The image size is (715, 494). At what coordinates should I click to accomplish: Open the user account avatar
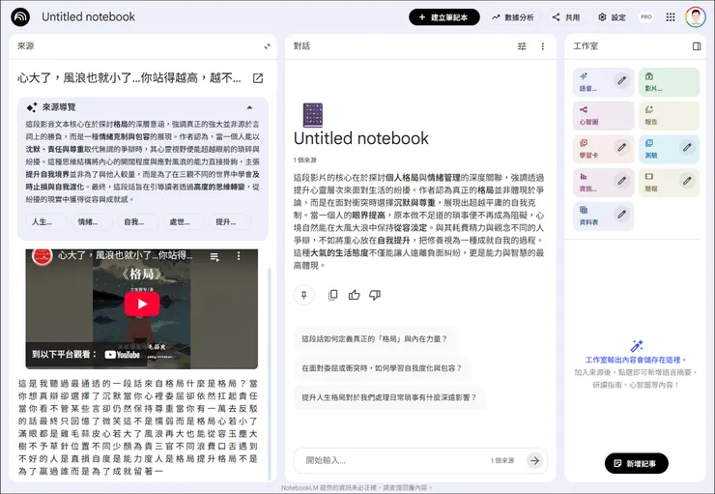click(x=696, y=17)
